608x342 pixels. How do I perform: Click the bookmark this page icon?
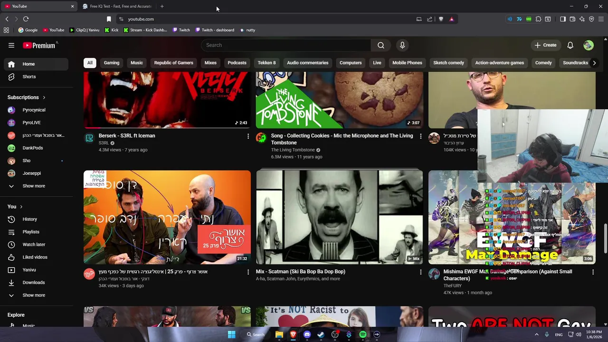click(109, 19)
